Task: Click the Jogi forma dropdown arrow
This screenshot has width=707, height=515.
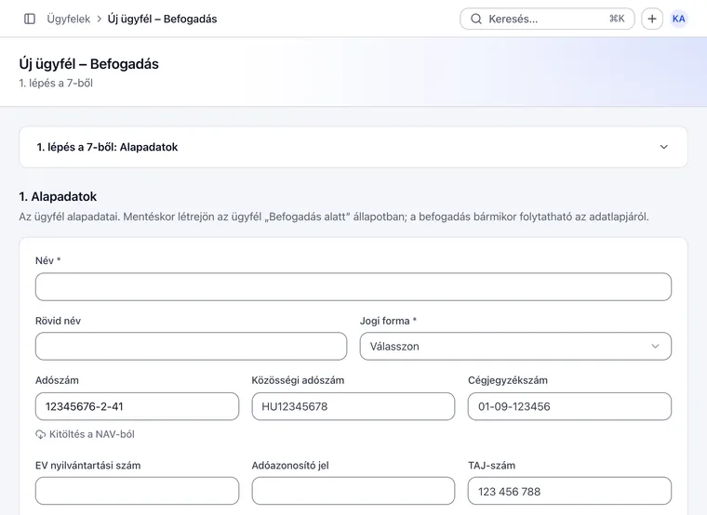Action: pos(655,346)
